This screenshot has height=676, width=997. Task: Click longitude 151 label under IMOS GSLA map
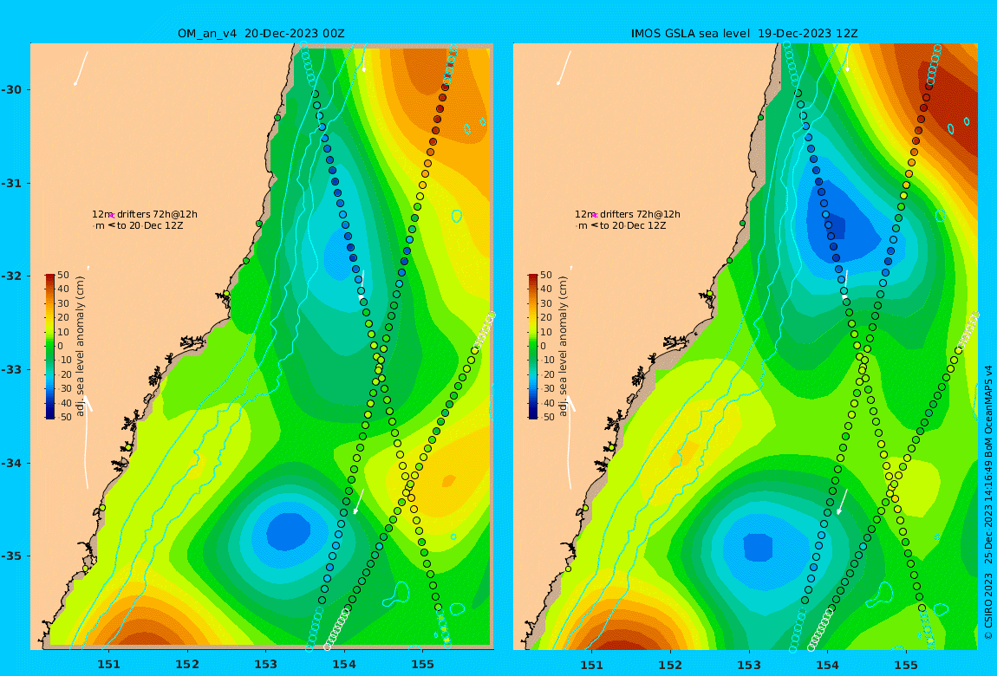point(592,666)
